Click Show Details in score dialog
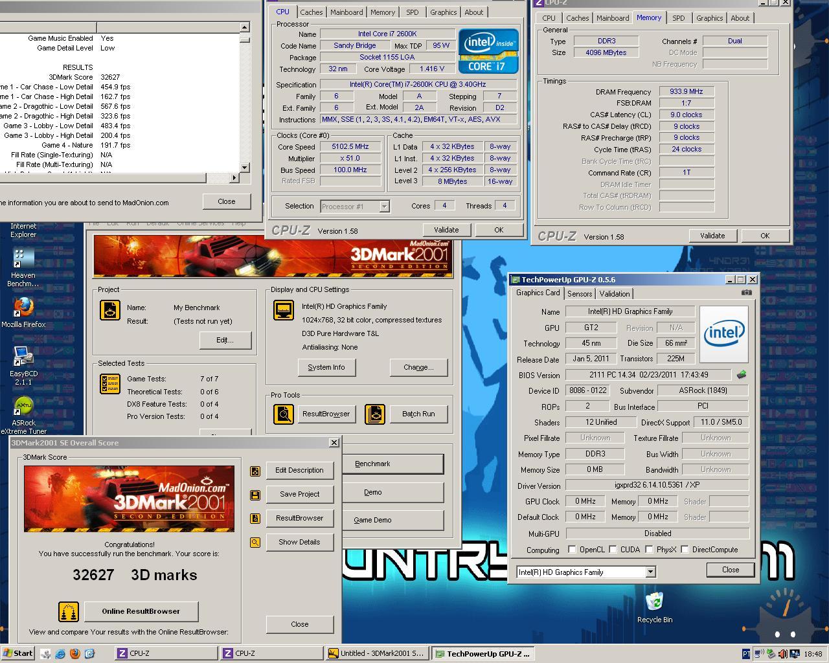This screenshot has width=829, height=663. pyautogui.click(x=299, y=542)
